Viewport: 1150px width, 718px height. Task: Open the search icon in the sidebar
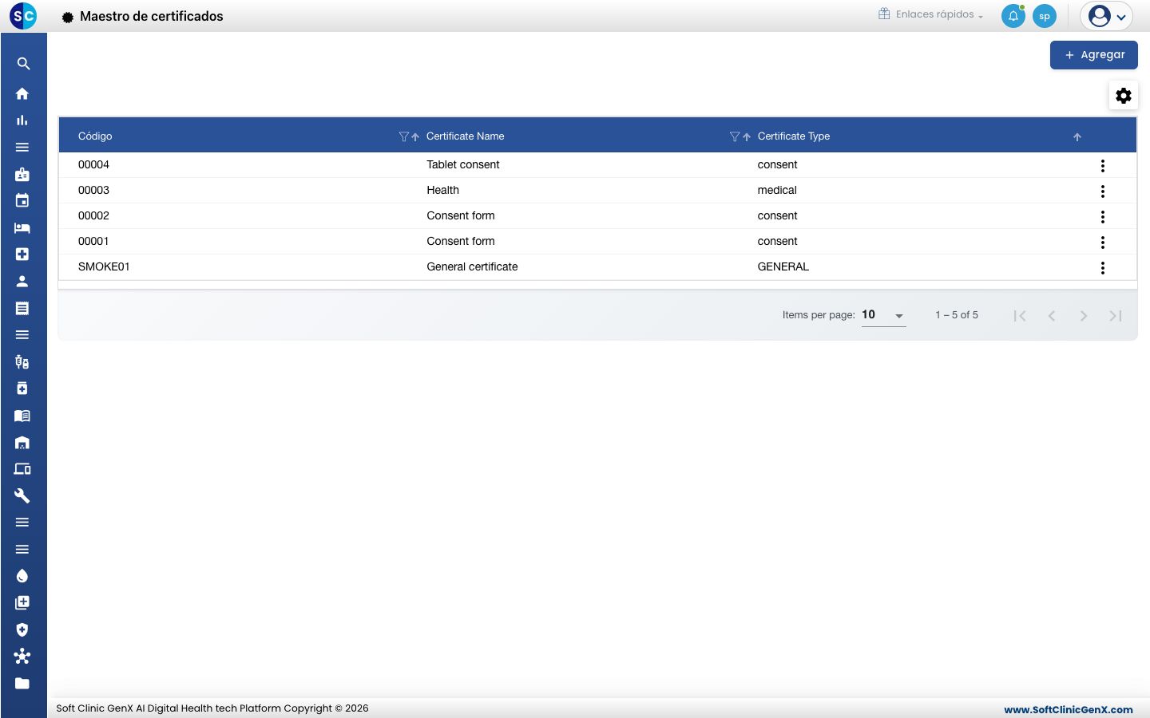click(x=23, y=64)
